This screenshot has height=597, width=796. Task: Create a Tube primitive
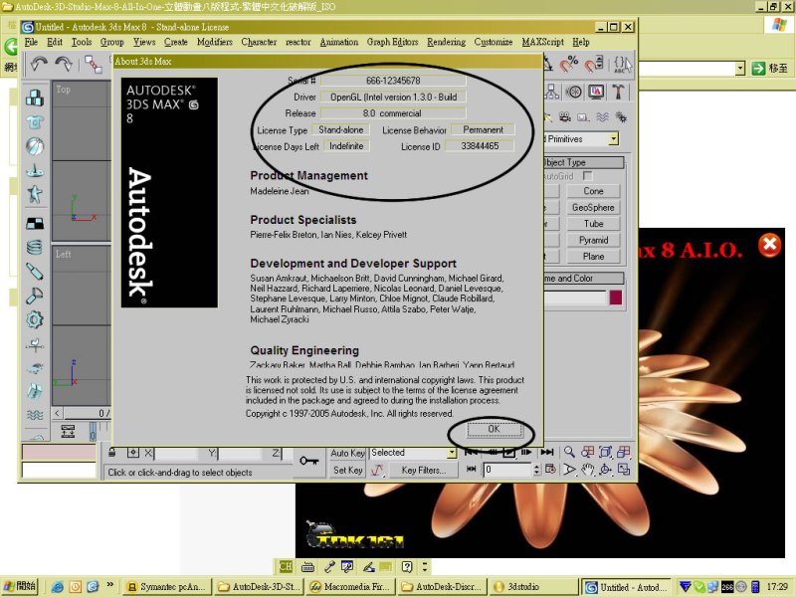pos(593,223)
